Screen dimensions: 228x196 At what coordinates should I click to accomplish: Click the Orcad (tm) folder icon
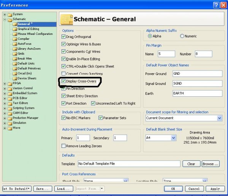tap(15, 74)
